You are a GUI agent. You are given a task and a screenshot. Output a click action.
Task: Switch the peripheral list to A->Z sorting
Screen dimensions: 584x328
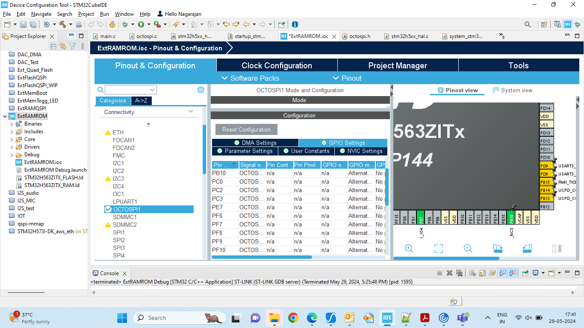point(141,101)
